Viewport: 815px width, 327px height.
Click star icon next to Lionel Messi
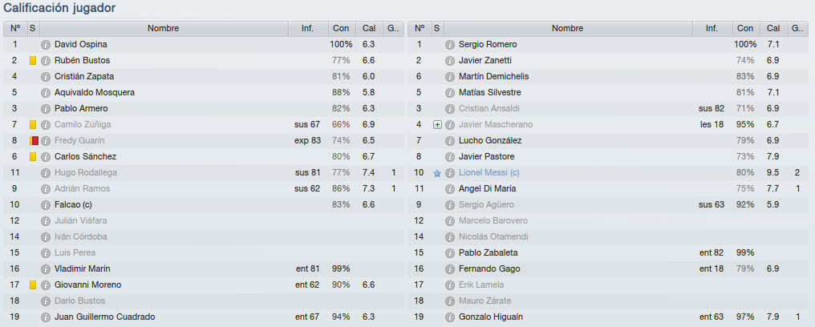(x=437, y=173)
